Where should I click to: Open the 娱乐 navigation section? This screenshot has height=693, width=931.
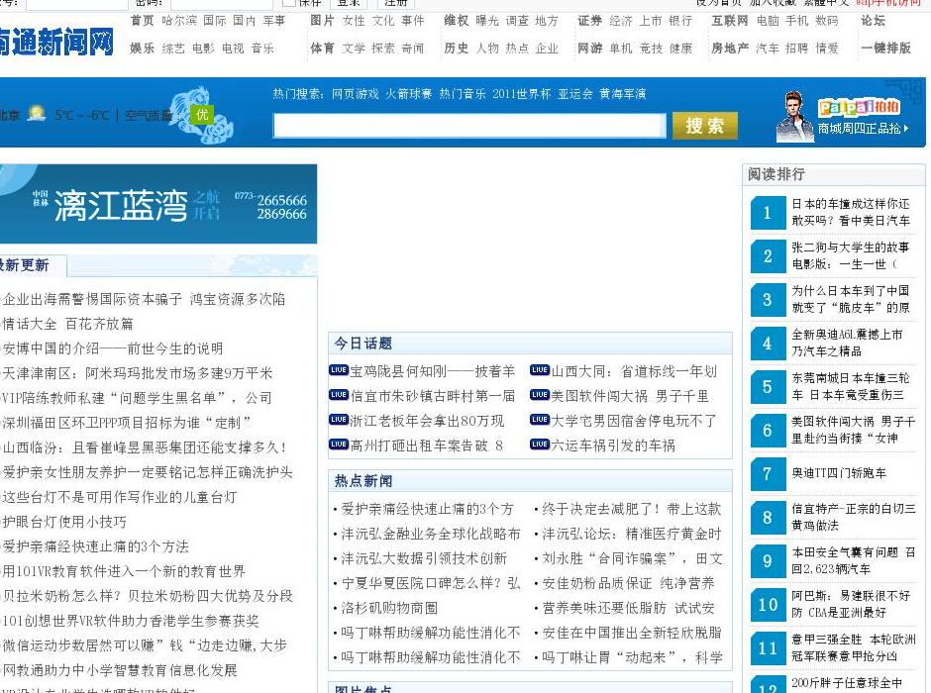click(x=142, y=49)
